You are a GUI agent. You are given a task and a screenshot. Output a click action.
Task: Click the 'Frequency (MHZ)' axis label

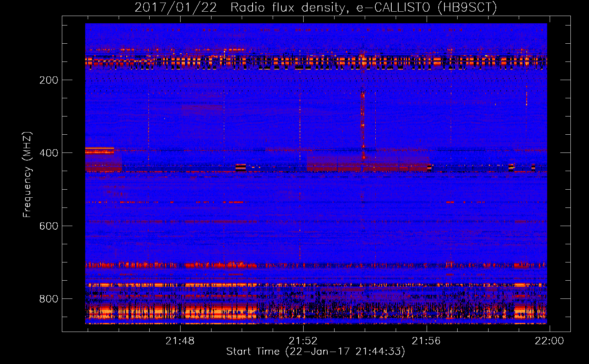pos(27,175)
